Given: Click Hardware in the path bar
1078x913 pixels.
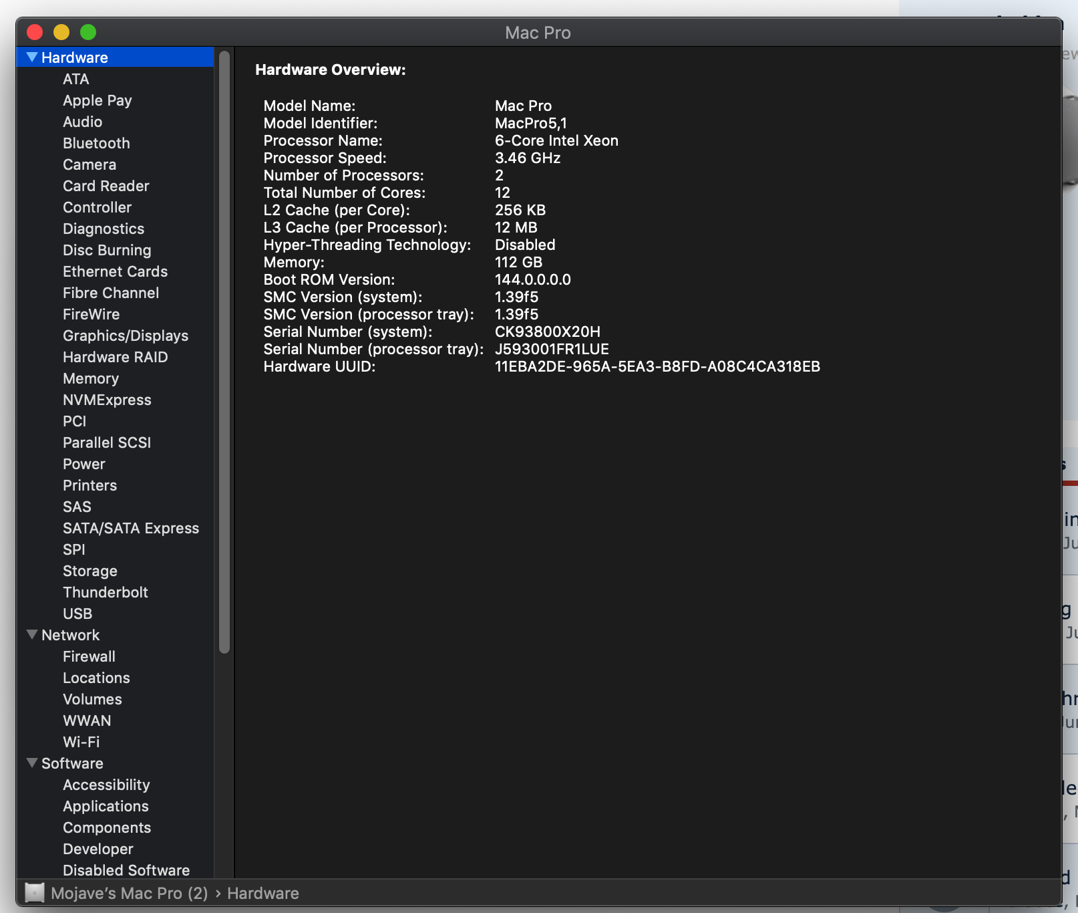Looking at the screenshot, I should coord(263,893).
